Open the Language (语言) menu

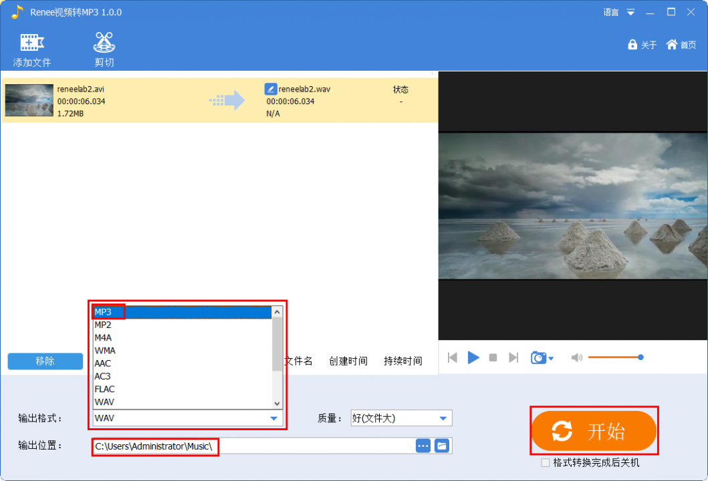(x=619, y=12)
